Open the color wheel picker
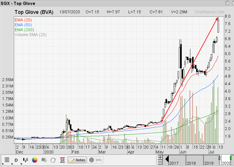This screenshot has height=167, width=234. click(x=34, y=160)
